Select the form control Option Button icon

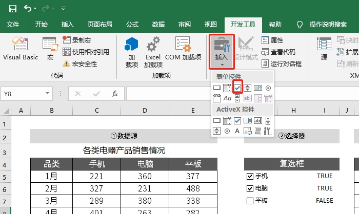coord(268,88)
